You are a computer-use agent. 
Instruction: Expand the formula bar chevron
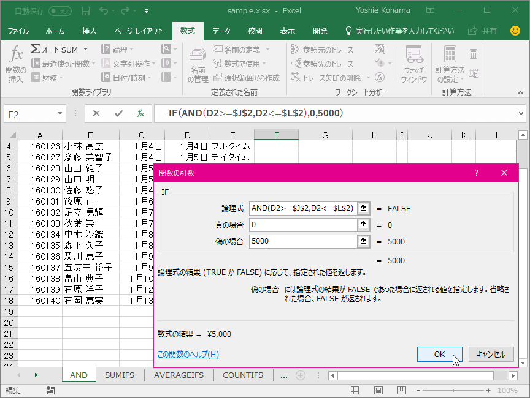point(521,113)
